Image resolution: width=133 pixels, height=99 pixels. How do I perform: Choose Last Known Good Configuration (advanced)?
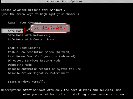click(42, 56)
